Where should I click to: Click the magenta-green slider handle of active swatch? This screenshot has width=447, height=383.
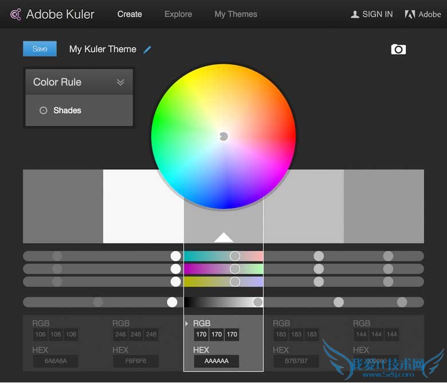click(235, 269)
